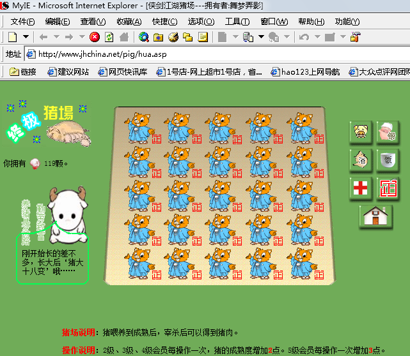Click the 饭 rice bowl feed button

(388, 160)
